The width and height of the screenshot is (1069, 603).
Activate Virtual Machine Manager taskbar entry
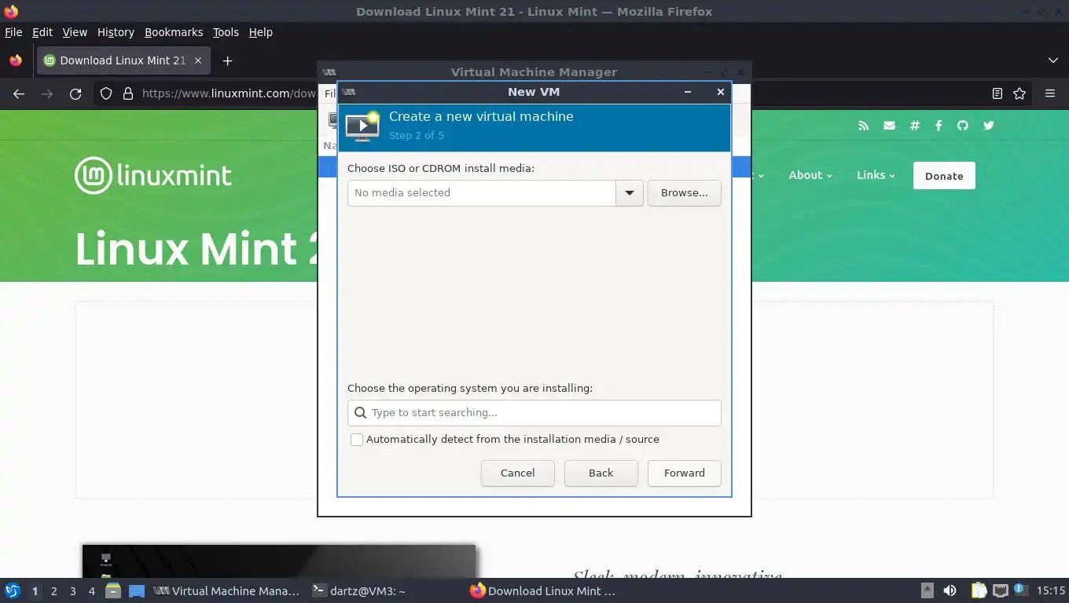click(x=226, y=591)
